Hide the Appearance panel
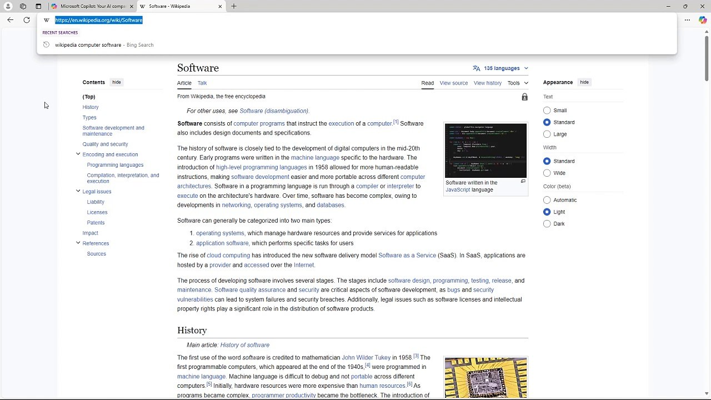711x400 pixels. click(584, 82)
